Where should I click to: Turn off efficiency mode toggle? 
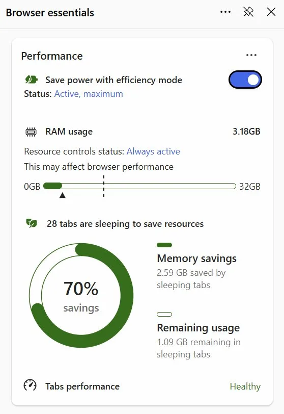point(245,80)
